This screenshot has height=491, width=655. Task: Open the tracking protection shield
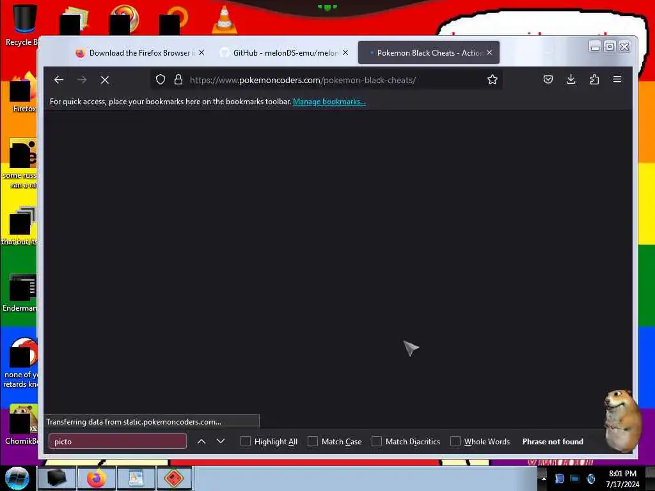(x=161, y=80)
